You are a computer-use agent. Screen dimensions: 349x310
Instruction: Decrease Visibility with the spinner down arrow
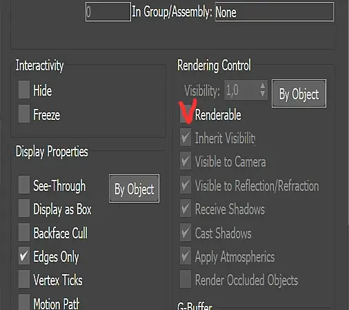pos(262,94)
